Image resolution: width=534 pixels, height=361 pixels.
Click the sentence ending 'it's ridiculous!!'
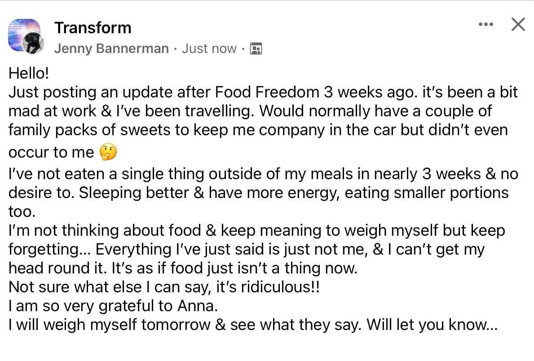(x=164, y=287)
